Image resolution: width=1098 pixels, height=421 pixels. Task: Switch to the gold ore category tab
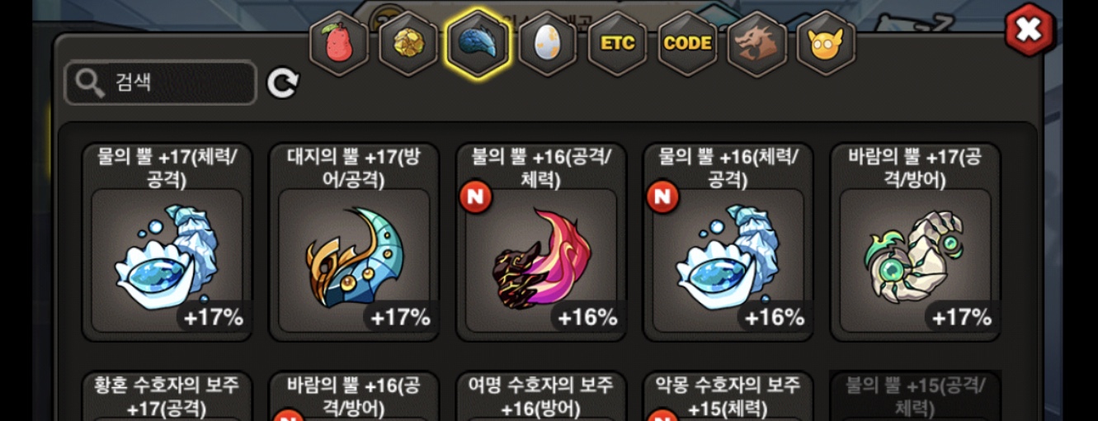click(x=408, y=43)
